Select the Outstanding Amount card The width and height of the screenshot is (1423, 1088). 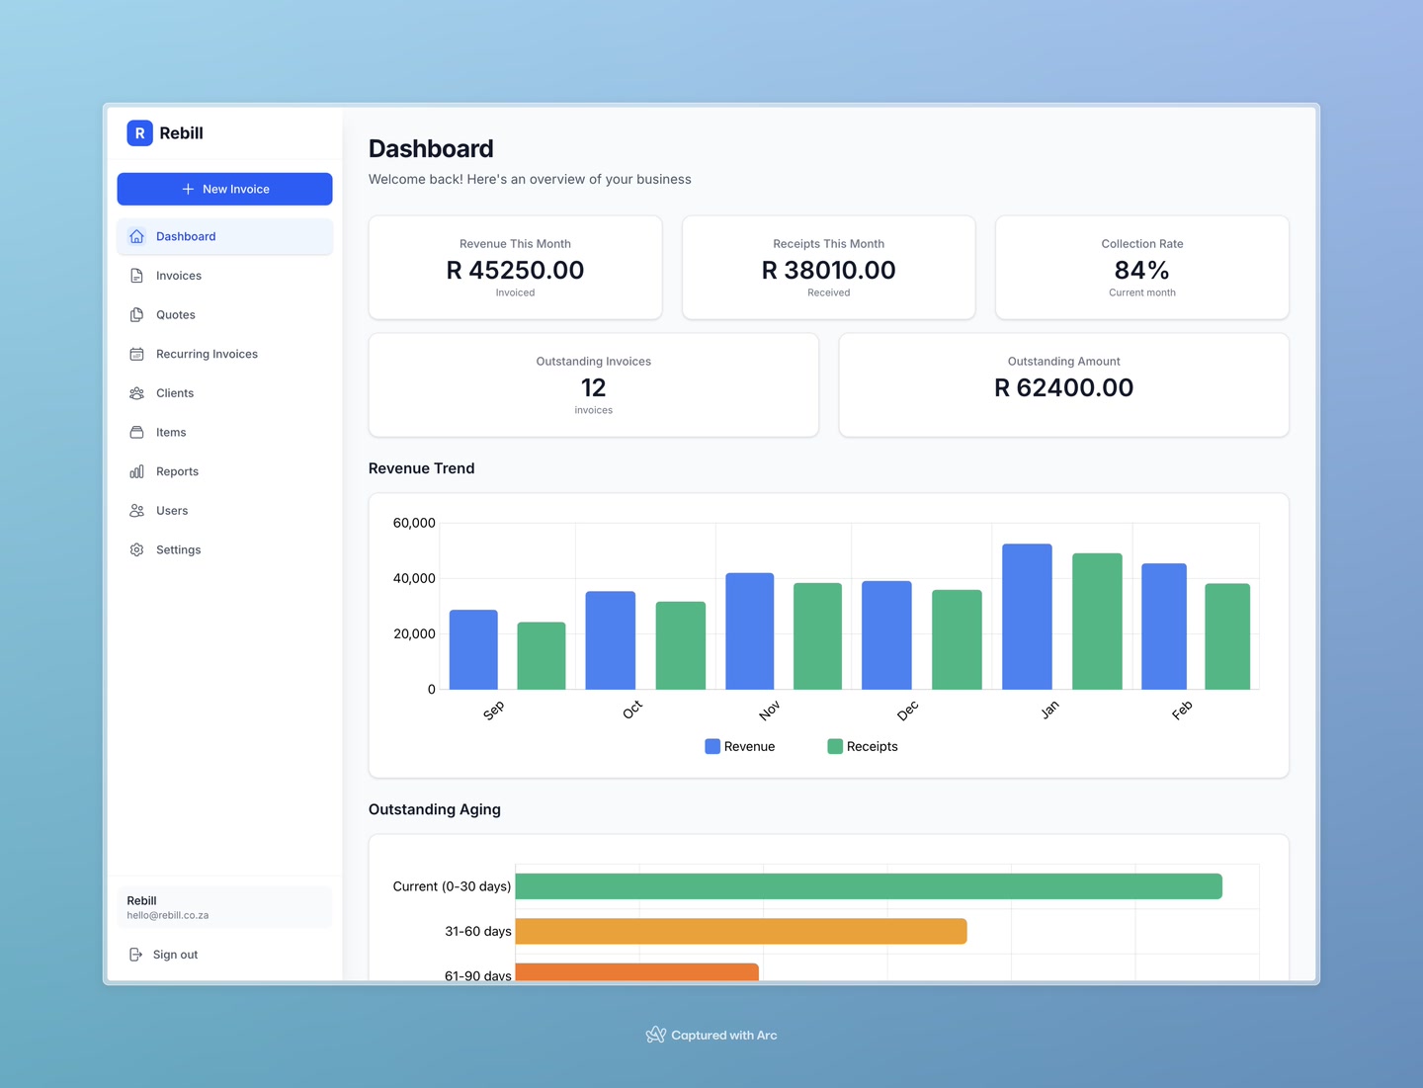pyautogui.click(x=1063, y=384)
